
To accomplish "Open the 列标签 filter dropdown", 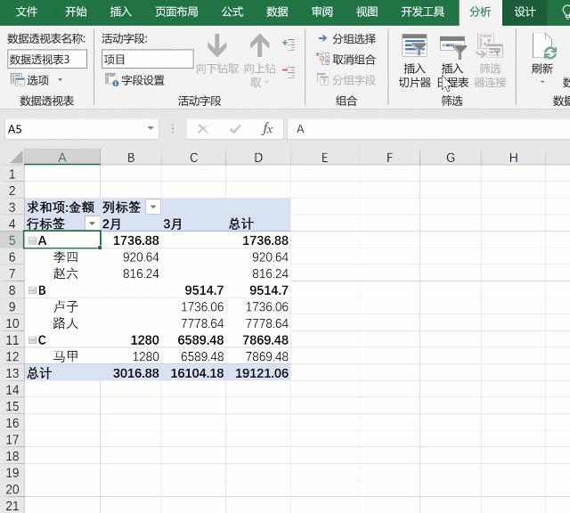I will (x=153, y=207).
